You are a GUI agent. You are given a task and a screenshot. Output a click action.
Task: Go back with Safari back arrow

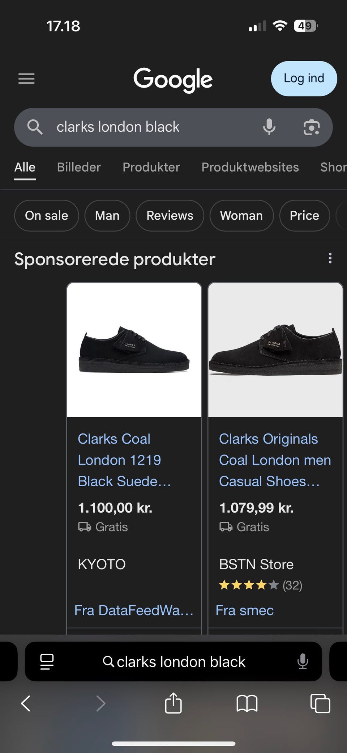pos(26,703)
